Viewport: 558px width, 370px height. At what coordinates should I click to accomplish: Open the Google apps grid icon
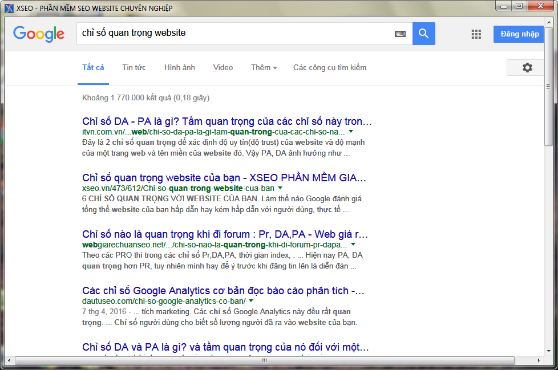pyautogui.click(x=476, y=34)
